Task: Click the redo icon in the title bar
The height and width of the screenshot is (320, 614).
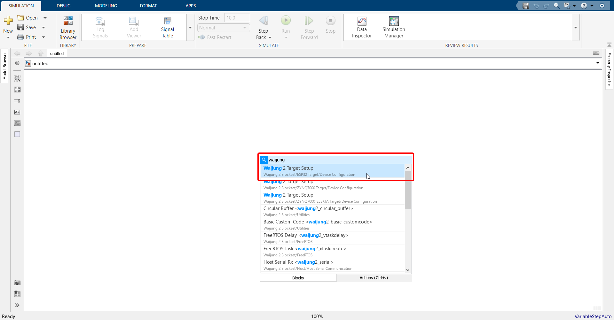Action: tap(547, 6)
